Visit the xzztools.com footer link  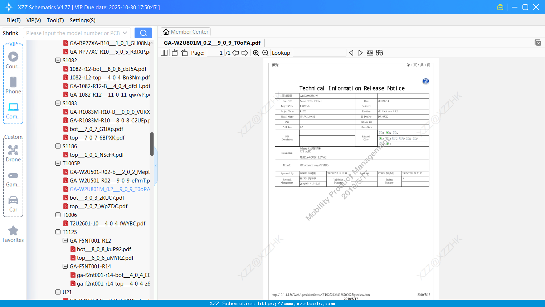point(296,303)
